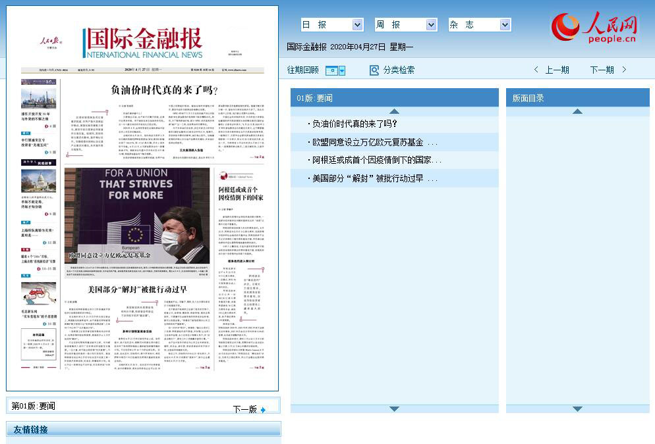Open the calendar icon beside 往期回顾
655x444 pixels.
click(x=335, y=70)
